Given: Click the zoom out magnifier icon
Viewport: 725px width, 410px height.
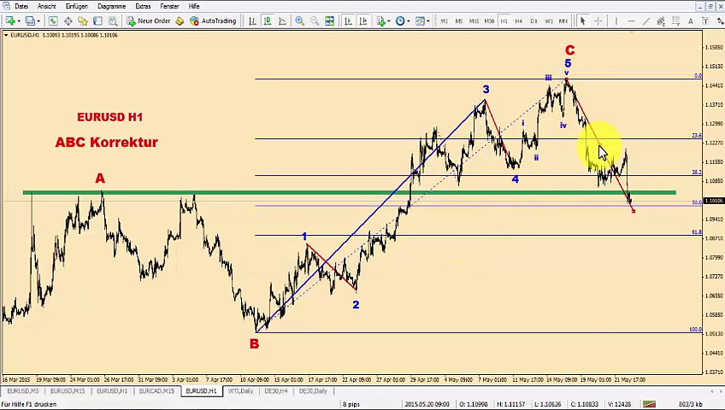Looking at the screenshot, I should [x=314, y=20].
